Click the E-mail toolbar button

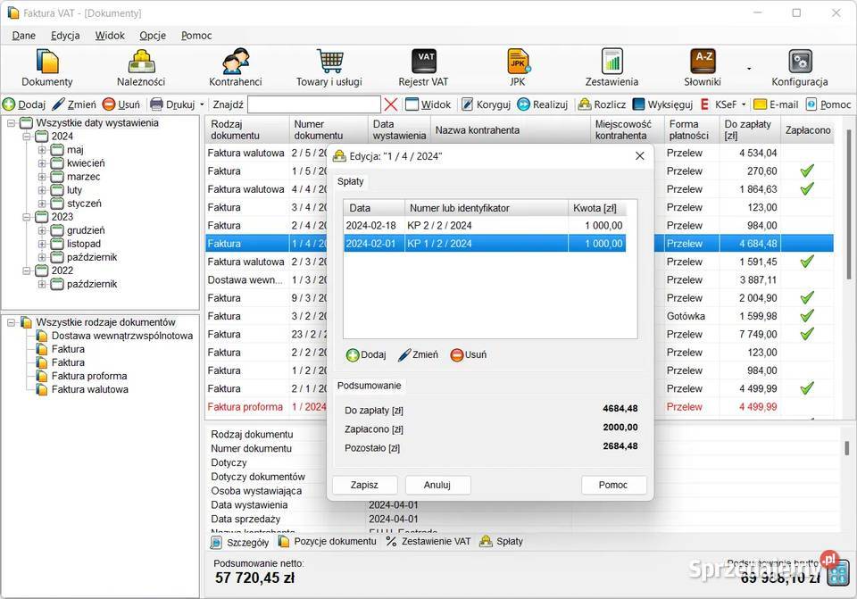pyautogui.click(x=776, y=104)
